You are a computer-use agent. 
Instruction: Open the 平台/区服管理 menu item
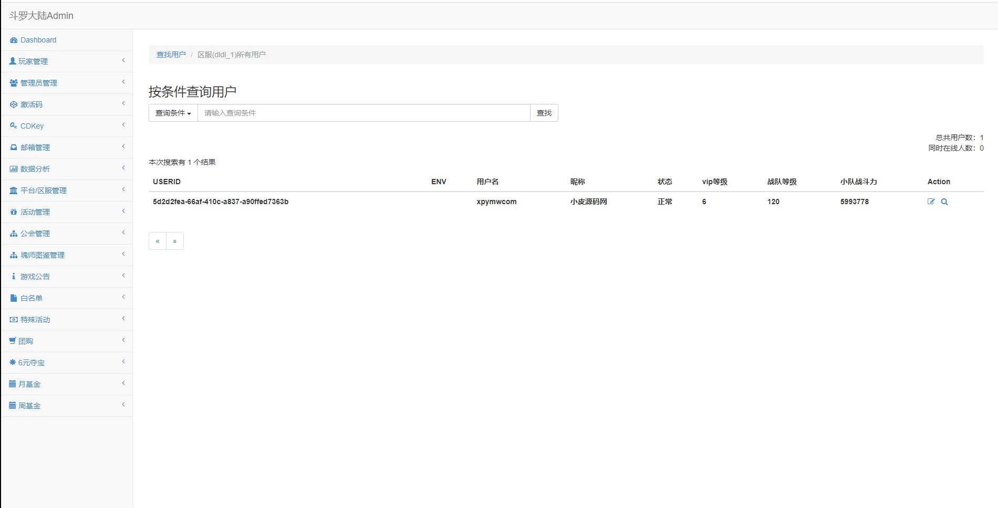(x=44, y=190)
